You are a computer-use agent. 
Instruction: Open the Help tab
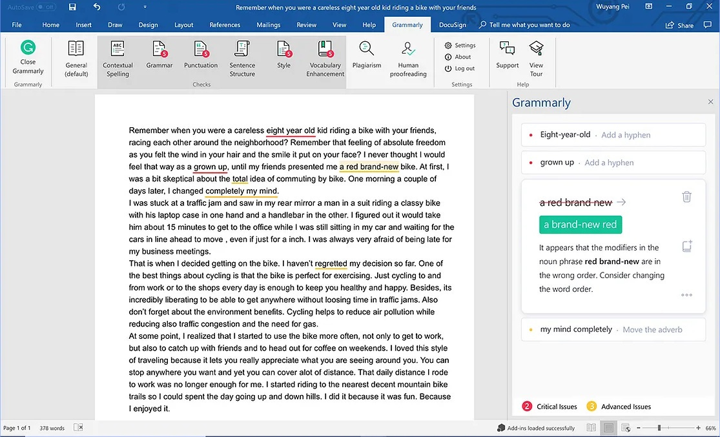369,25
